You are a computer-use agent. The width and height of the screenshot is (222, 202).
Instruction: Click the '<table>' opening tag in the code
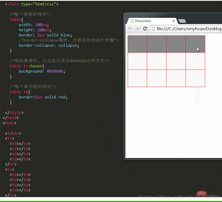[13, 133]
